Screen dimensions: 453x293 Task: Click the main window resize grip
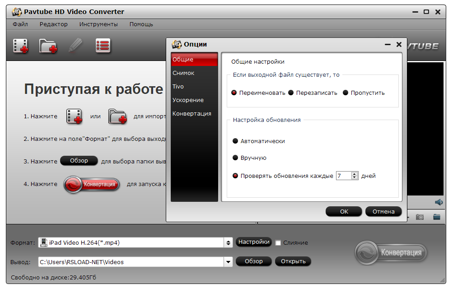tap(442, 280)
